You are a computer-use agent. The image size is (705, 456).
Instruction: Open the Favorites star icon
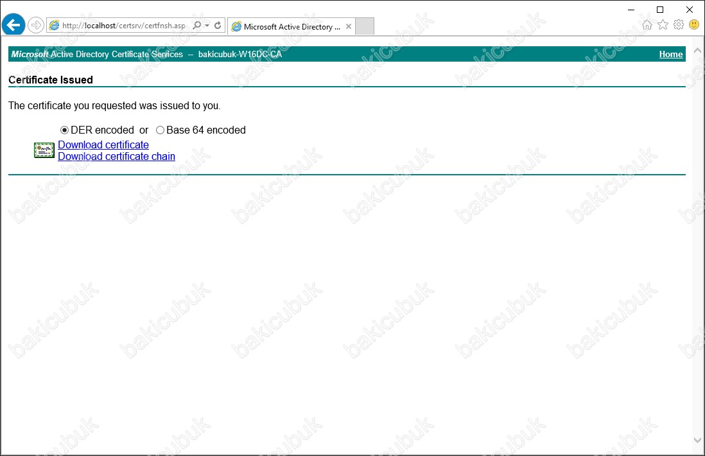663,25
